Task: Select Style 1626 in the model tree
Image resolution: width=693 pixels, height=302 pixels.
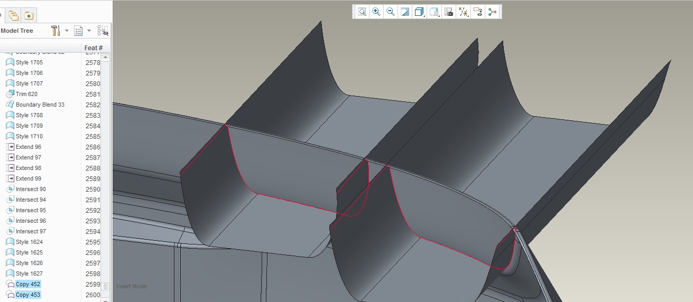Action: (29, 263)
